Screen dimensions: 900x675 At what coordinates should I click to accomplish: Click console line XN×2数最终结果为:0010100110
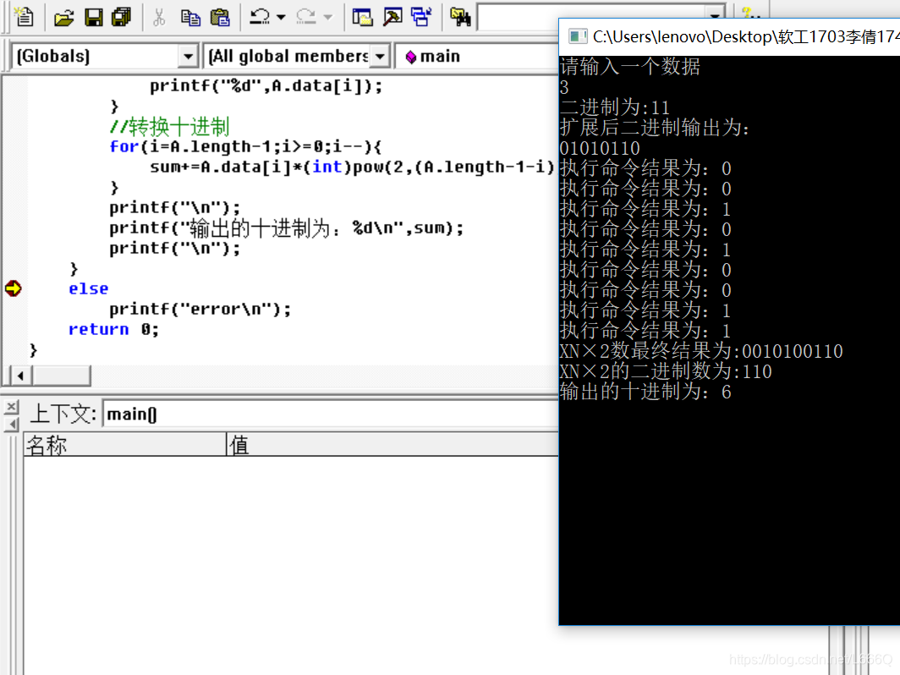point(701,351)
